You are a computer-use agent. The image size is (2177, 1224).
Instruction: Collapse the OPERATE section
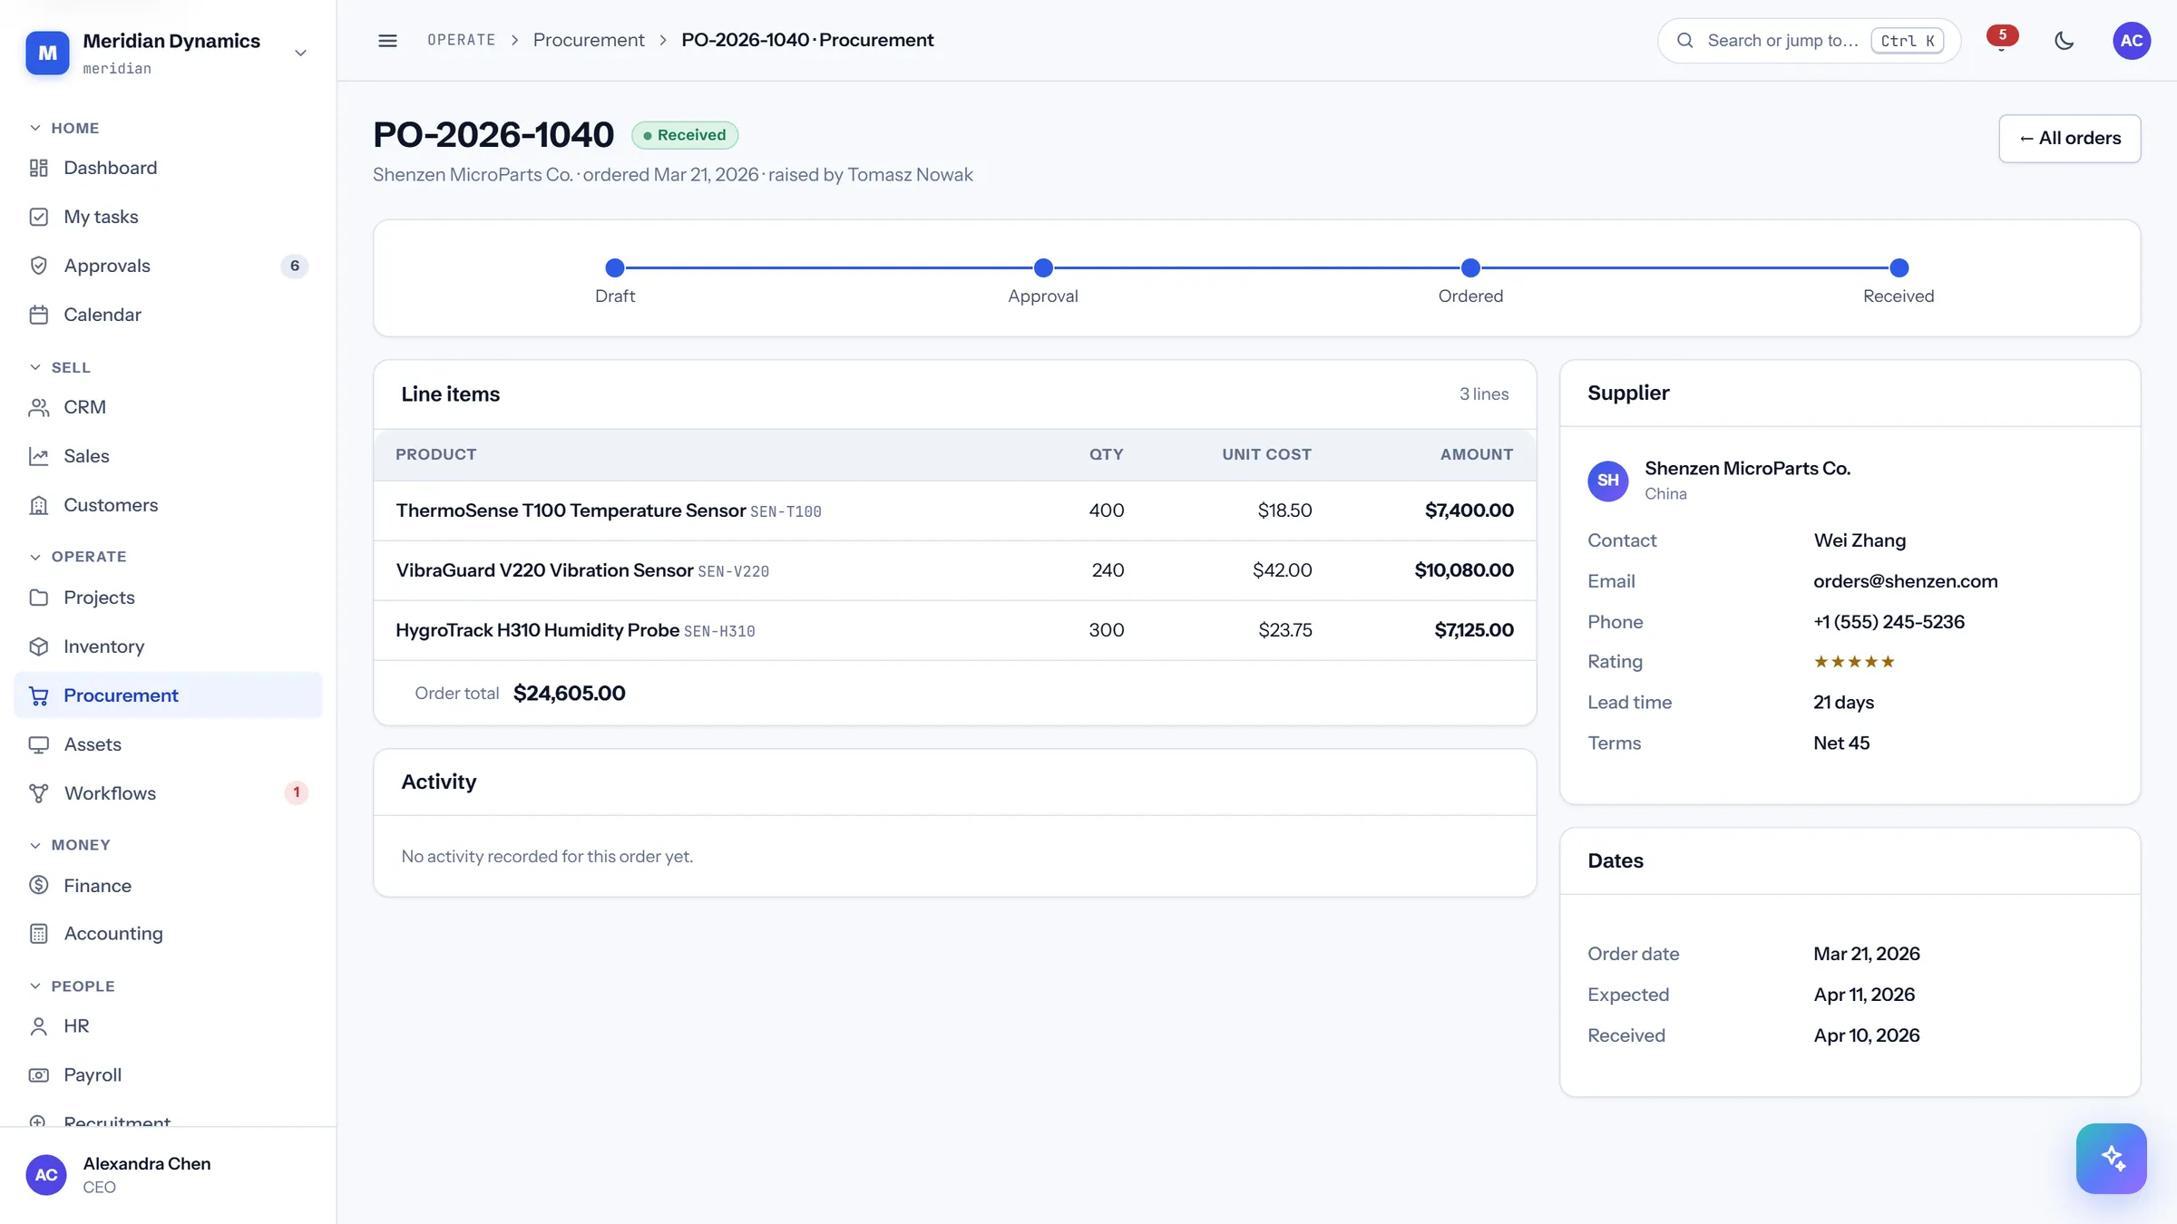[78, 557]
